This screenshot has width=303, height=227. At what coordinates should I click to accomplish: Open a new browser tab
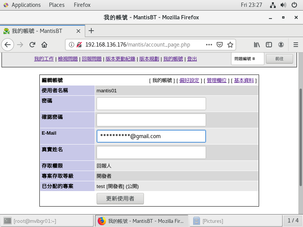(x=91, y=31)
